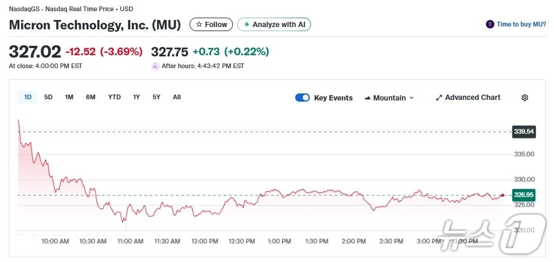This screenshot has width=554, height=262.
Task: Click the red closing price dot
Action: [502, 195]
